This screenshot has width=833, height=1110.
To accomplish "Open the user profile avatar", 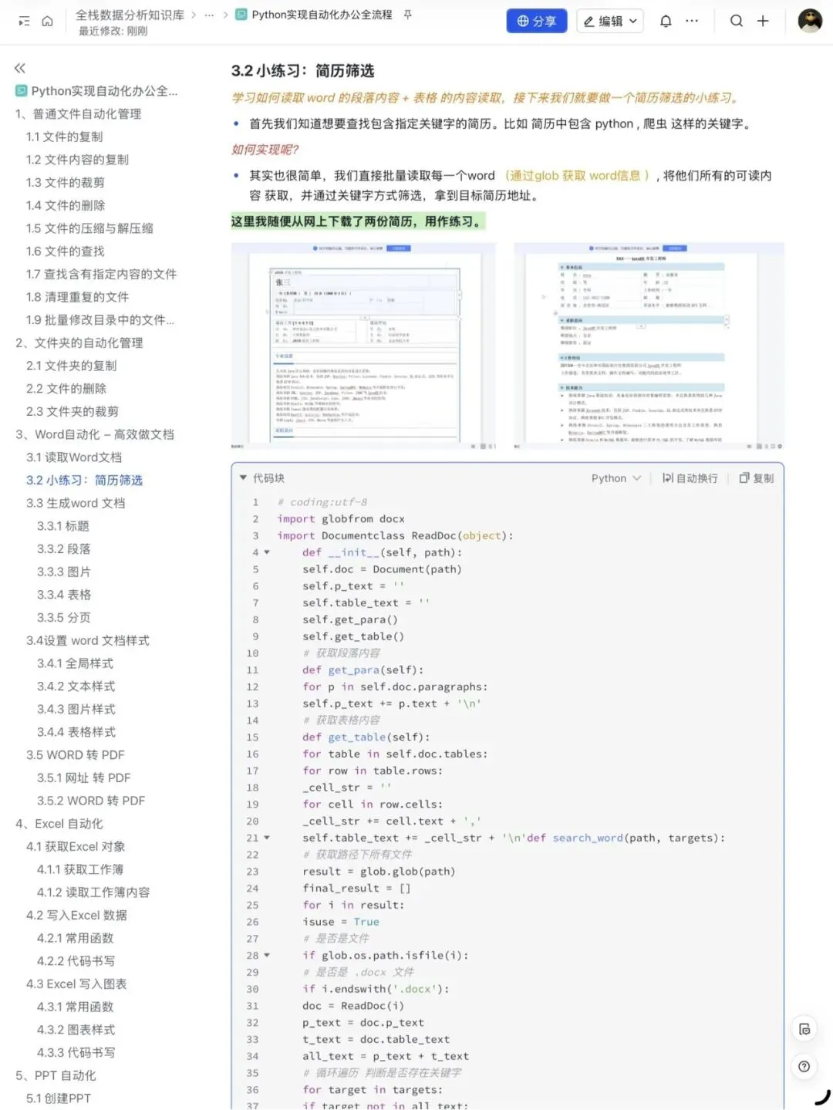I will (x=810, y=21).
